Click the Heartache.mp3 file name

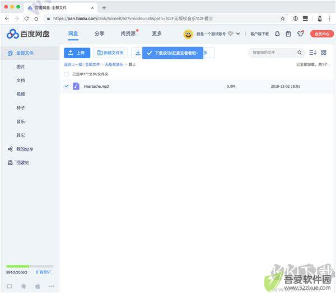pyautogui.click(x=96, y=86)
